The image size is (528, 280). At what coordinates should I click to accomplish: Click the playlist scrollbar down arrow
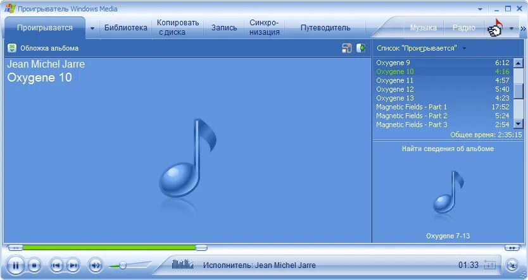click(518, 124)
